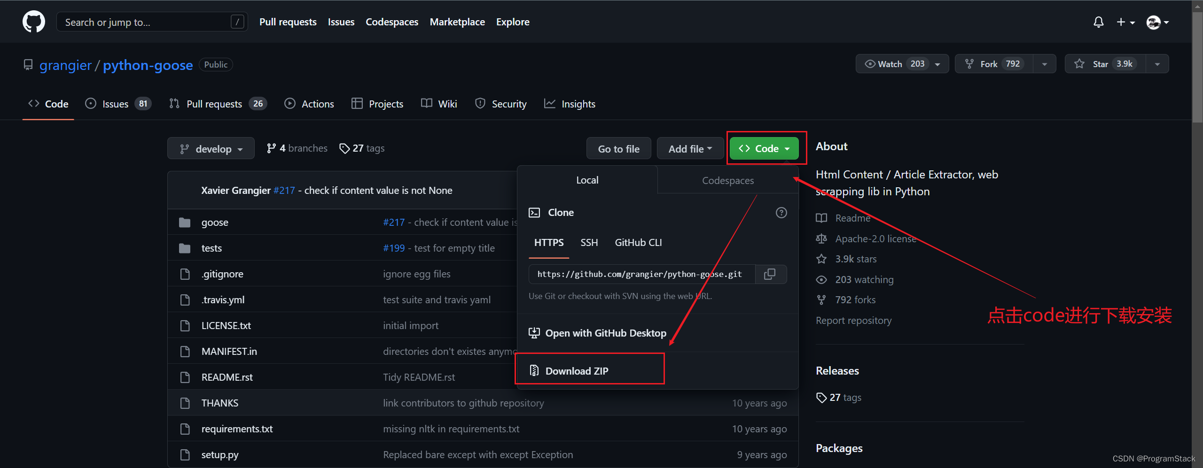Click the THANKS file icon
The image size is (1203, 468).
185,403
